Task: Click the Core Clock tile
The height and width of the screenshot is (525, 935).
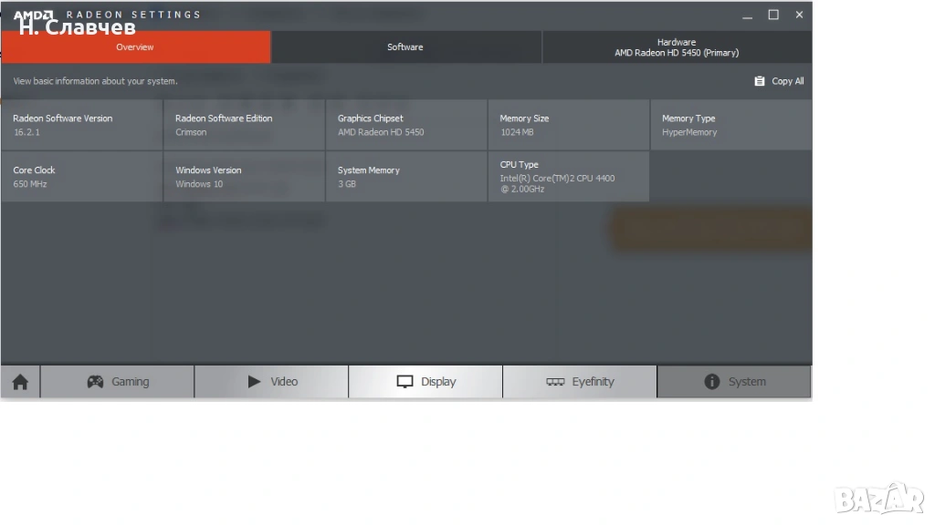Action: (81, 177)
